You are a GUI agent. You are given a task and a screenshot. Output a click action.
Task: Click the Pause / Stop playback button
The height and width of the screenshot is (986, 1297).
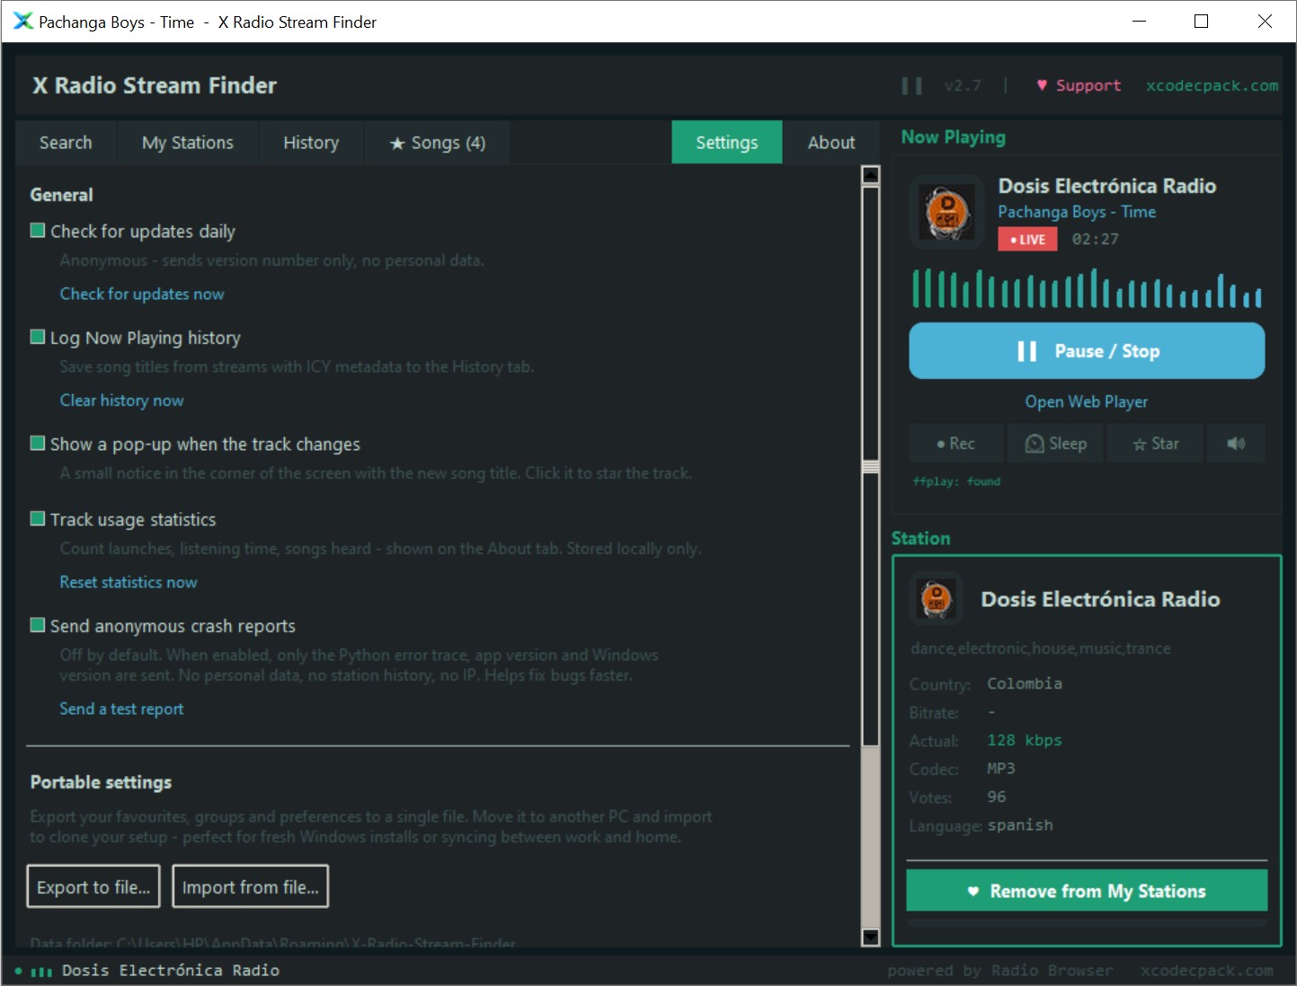[1087, 351]
